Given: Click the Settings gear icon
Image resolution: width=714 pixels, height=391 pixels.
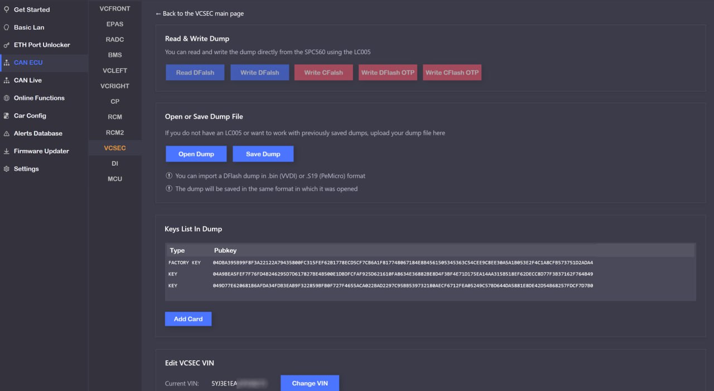Looking at the screenshot, I should (x=7, y=169).
